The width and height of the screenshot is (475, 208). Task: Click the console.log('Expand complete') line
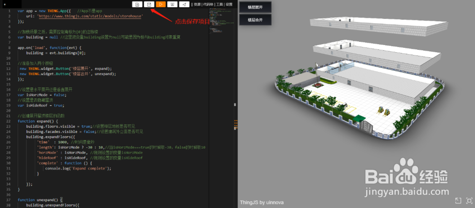pyautogui.click(x=78, y=168)
